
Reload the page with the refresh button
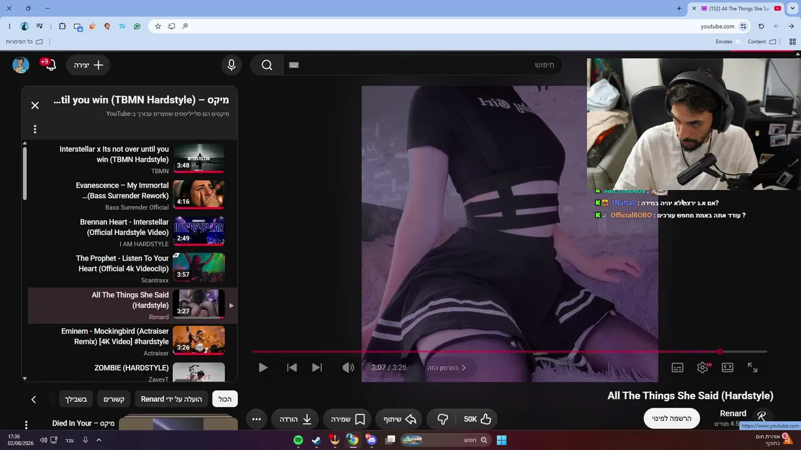(761, 26)
